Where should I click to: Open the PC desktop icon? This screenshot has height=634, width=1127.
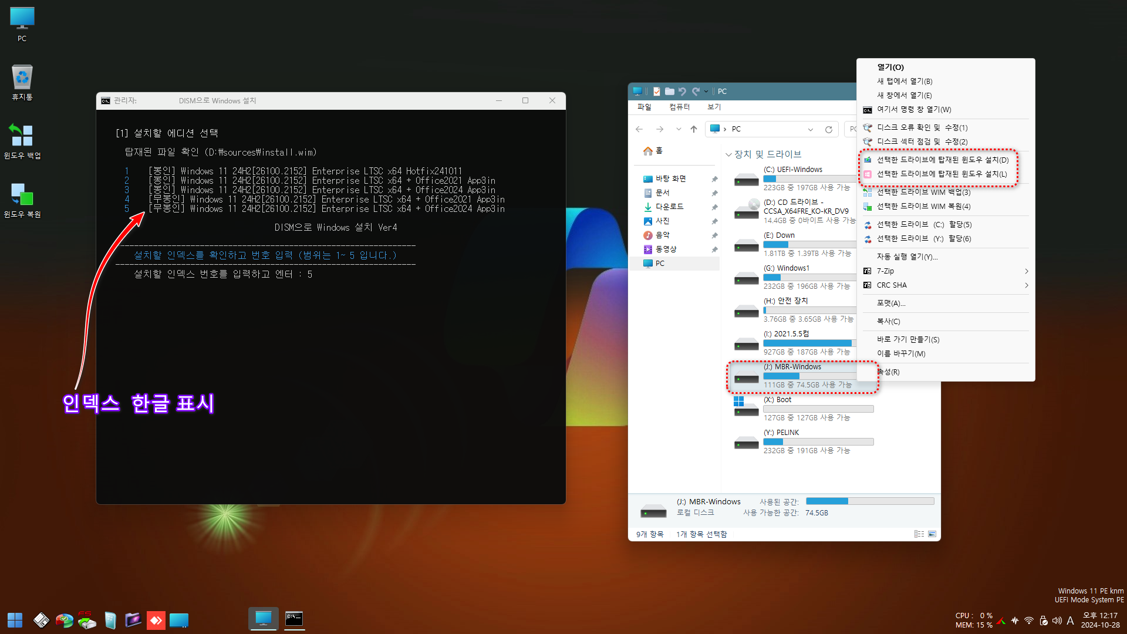coord(22,25)
